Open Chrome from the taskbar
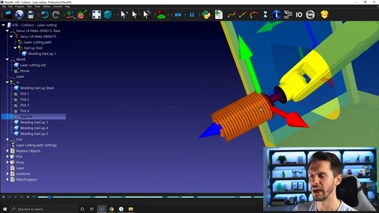379x213 pixels. (111, 209)
